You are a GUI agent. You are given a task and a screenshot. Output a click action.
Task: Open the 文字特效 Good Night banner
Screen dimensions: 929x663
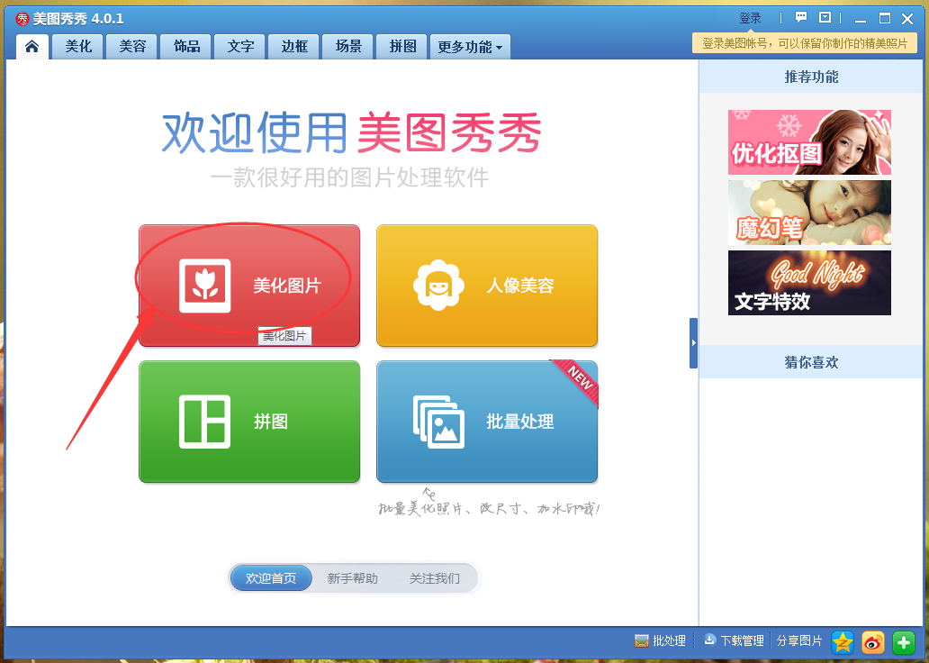click(809, 283)
